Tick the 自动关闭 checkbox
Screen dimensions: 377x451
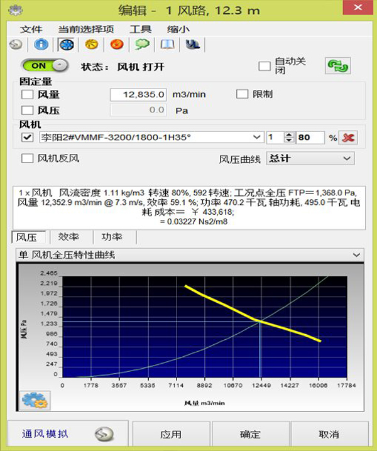[265, 66]
